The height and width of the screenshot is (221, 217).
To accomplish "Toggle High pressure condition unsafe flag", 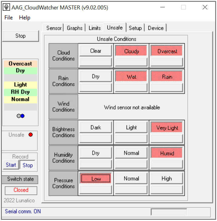I will 167,178.
